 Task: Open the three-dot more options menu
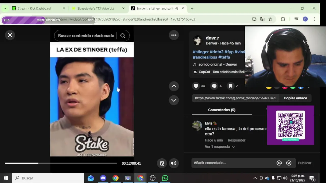coord(174,35)
